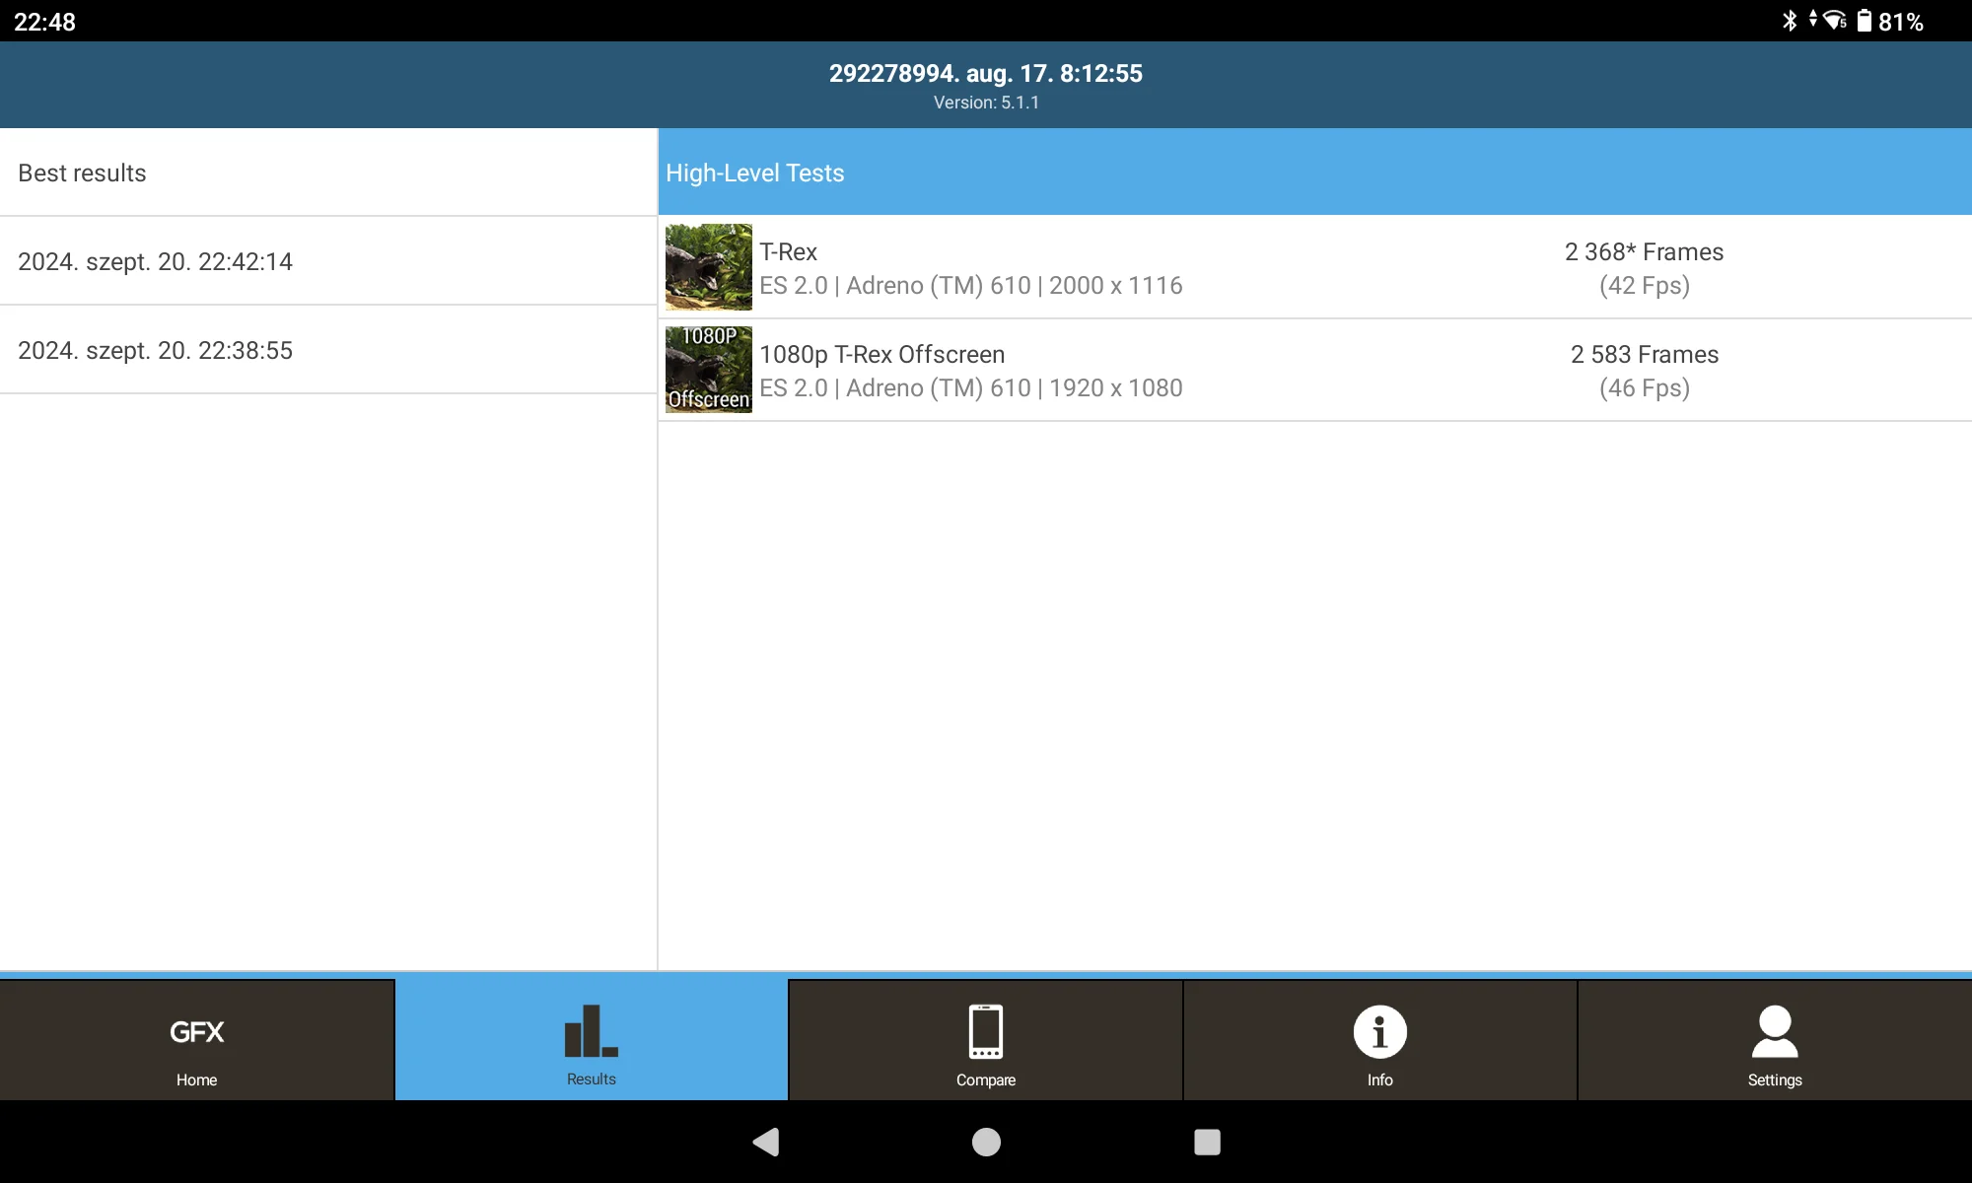Click the T-Rex test thumbnail
Viewport: 1972px width, 1183px height.
pos(708,267)
